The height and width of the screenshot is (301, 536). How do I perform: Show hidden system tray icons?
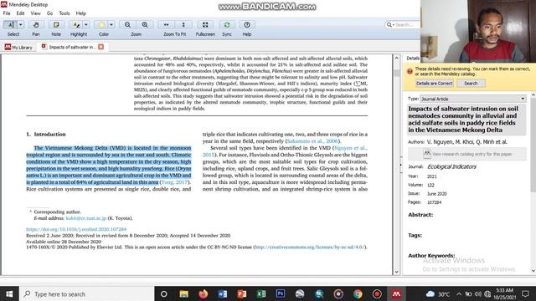459,293
